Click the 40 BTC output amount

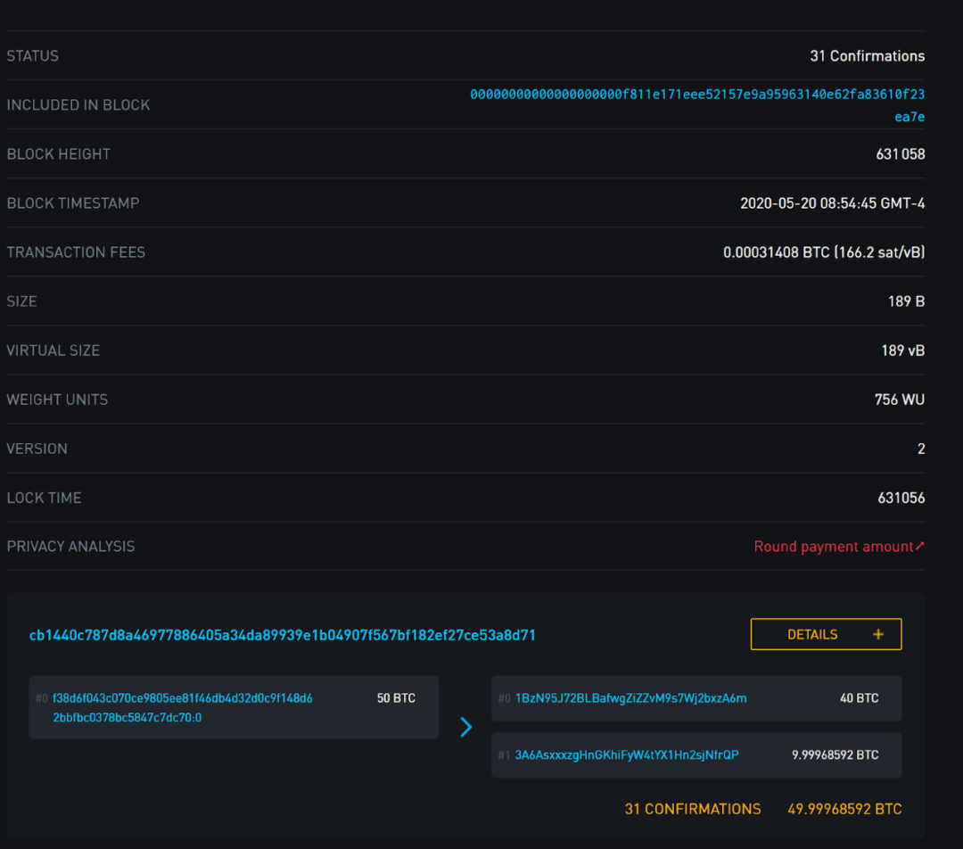point(859,698)
